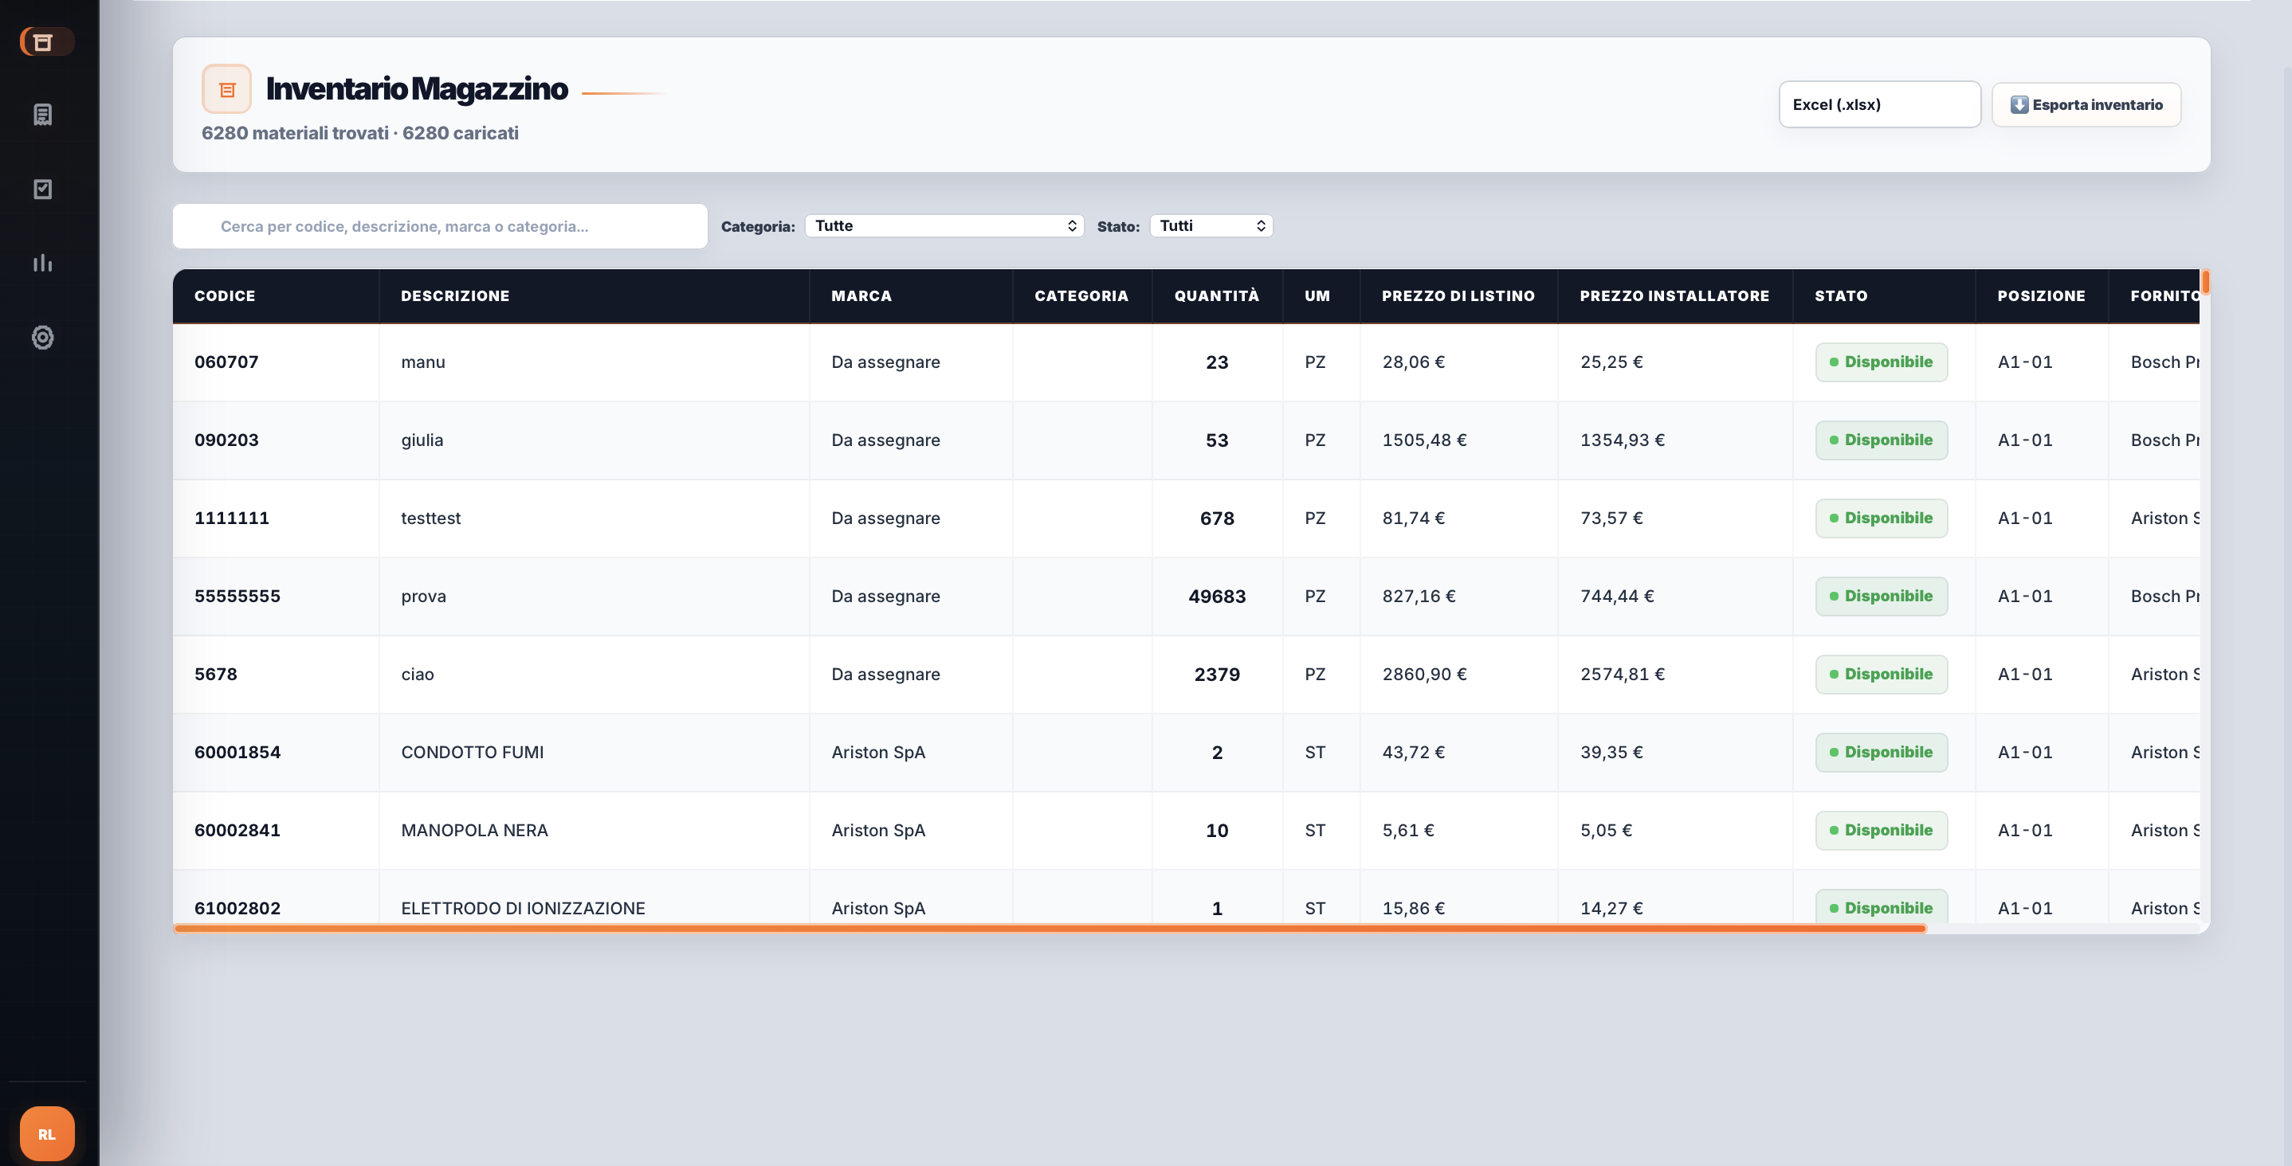Select code 60001854 cell
Screen dimensions: 2292x1166
click(276, 753)
